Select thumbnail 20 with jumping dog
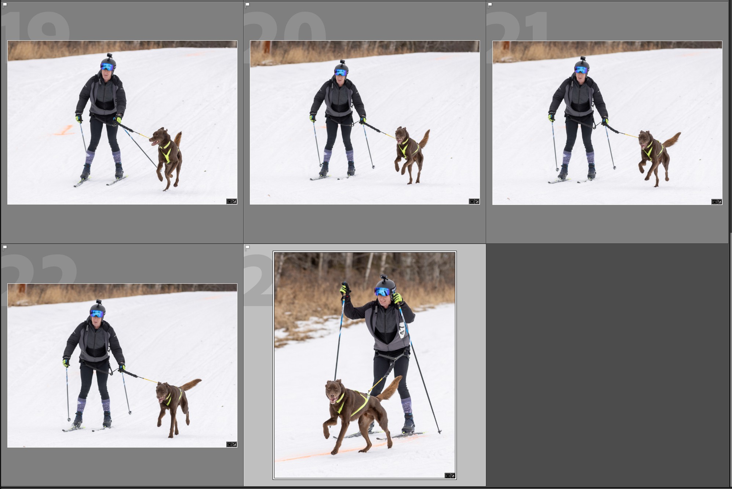 pyautogui.click(x=365, y=122)
